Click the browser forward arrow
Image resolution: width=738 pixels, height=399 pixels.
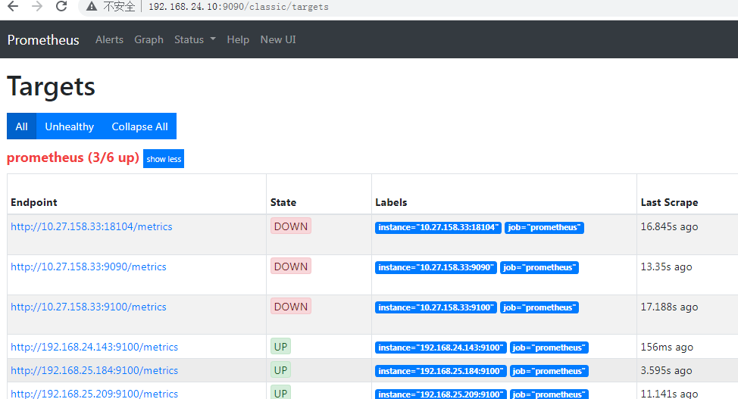(x=36, y=7)
